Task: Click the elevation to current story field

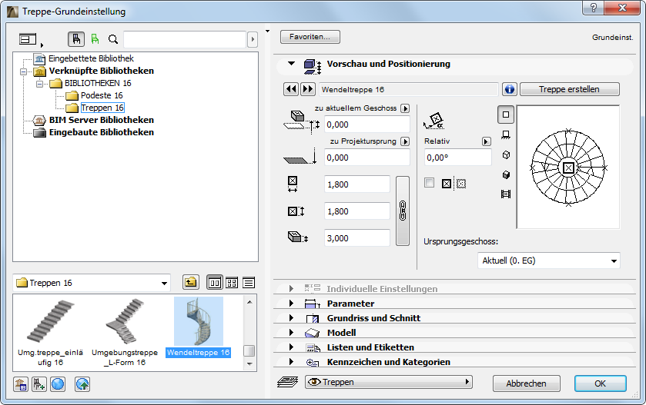Action: click(x=367, y=124)
